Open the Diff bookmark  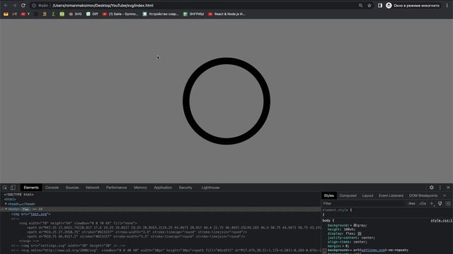[92, 14]
